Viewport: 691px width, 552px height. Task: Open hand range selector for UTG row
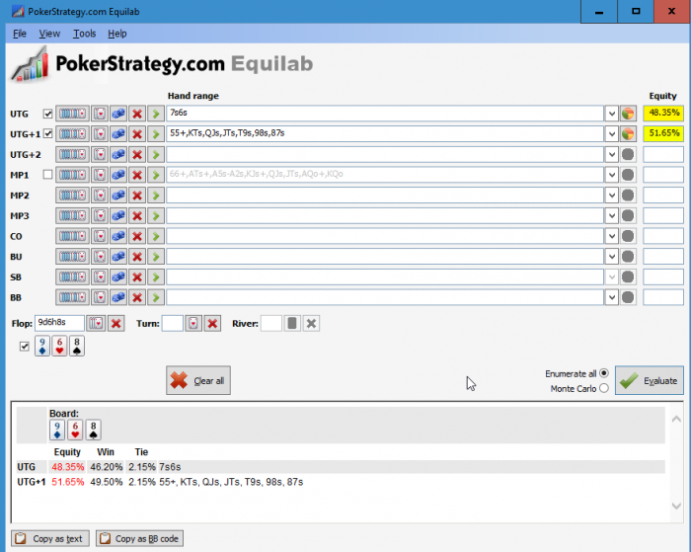point(72,114)
